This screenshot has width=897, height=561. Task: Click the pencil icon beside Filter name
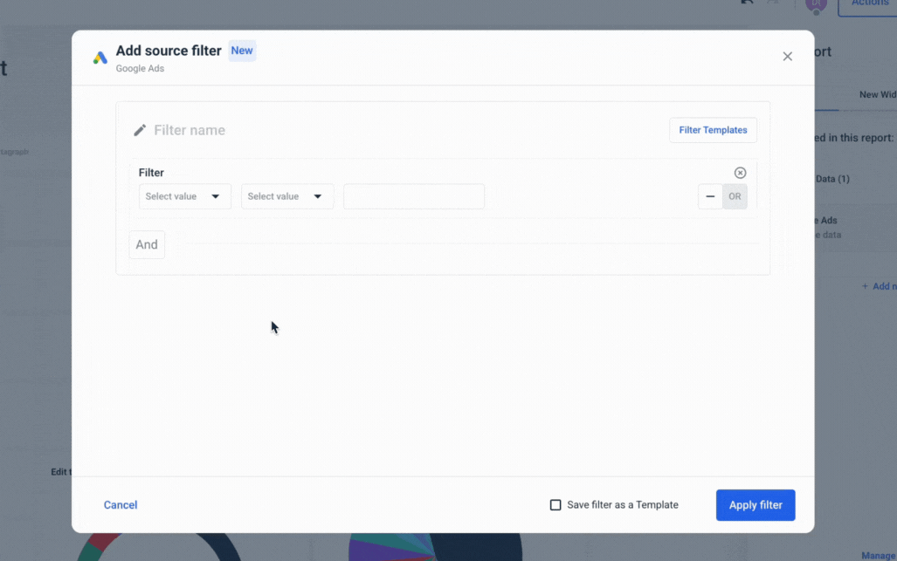[140, 129]
